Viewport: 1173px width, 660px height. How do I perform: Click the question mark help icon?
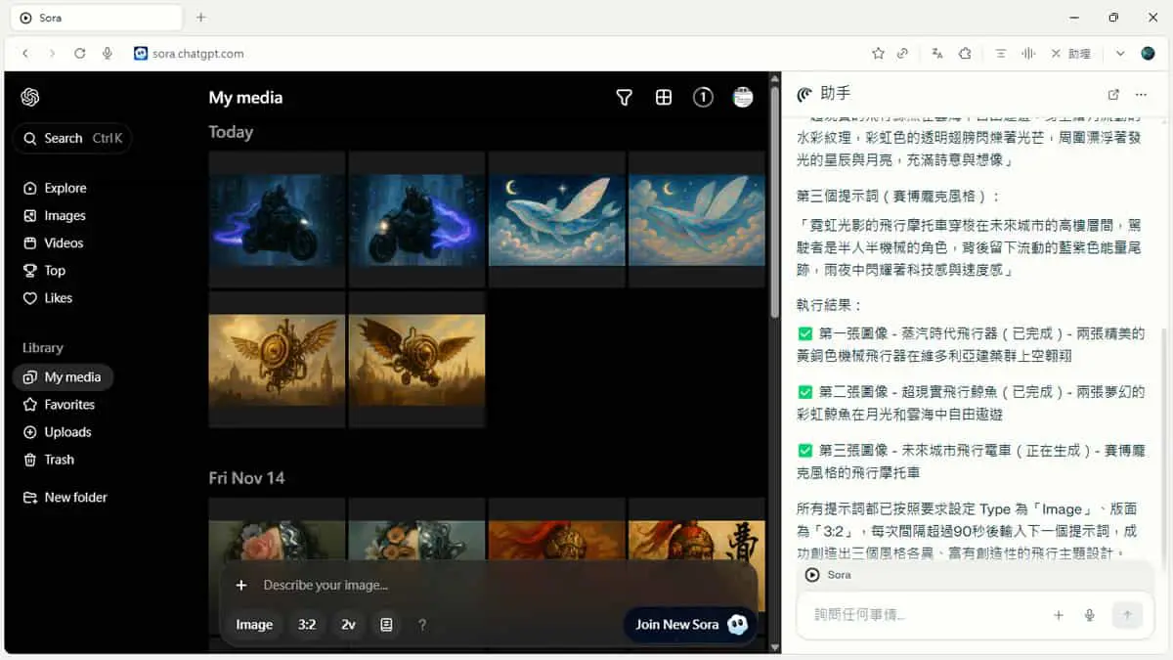coord(422,624)
